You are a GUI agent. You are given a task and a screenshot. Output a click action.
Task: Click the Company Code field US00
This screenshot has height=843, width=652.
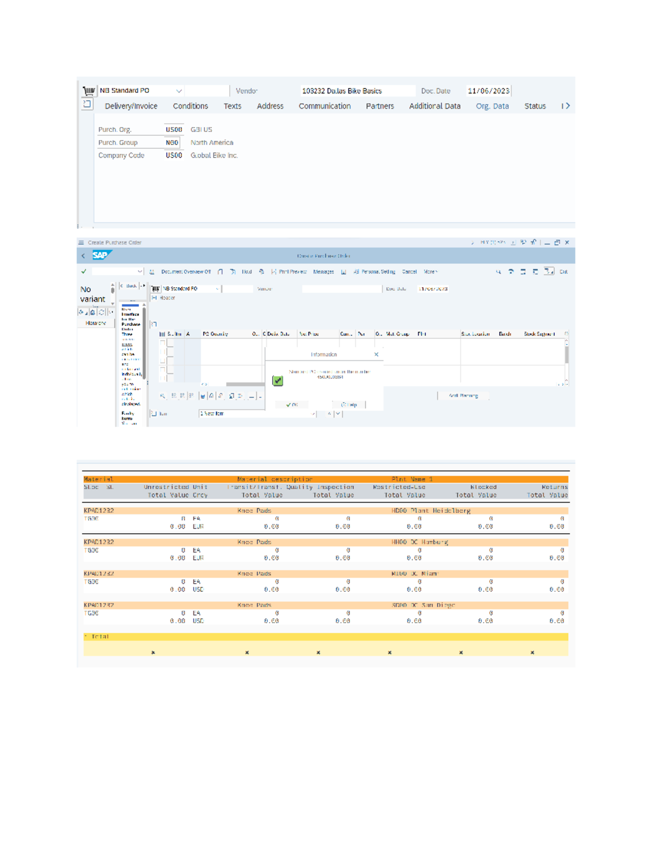174,155
